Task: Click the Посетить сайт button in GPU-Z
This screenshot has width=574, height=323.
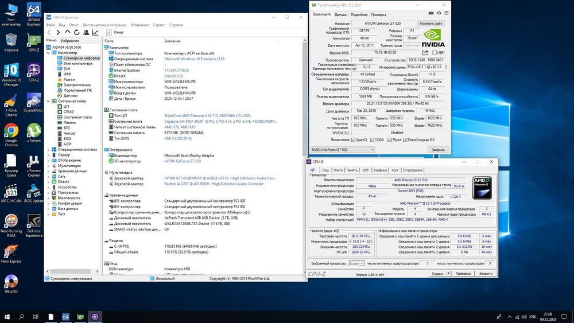Action: point(431,23)
